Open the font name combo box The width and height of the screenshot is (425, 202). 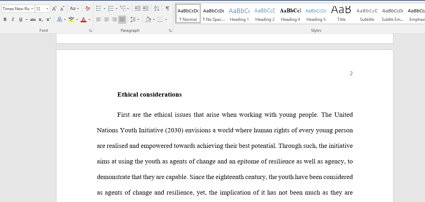click(x=18, y=8)
